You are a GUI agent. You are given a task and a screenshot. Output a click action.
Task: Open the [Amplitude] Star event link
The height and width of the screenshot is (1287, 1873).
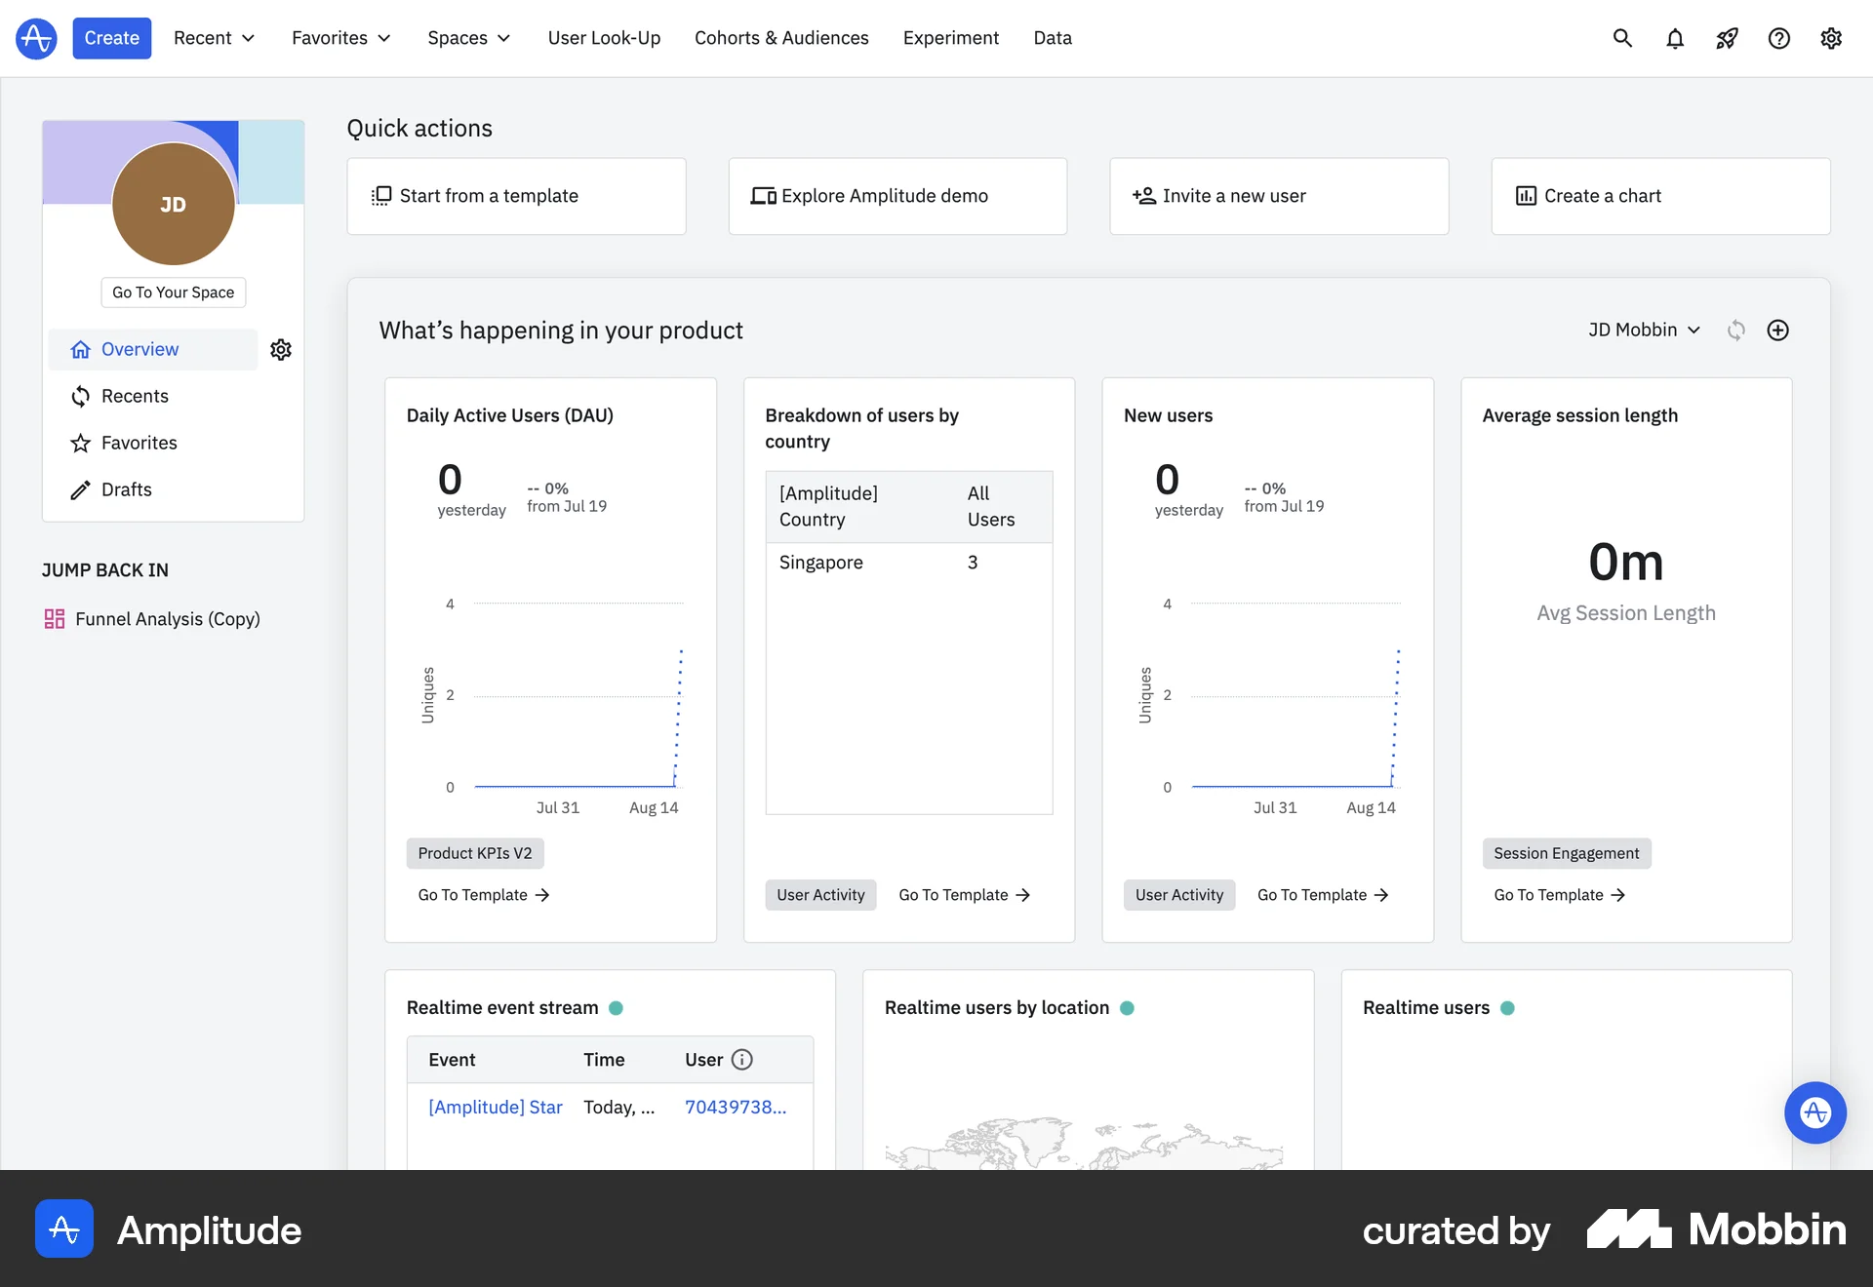click(496, 1108)
